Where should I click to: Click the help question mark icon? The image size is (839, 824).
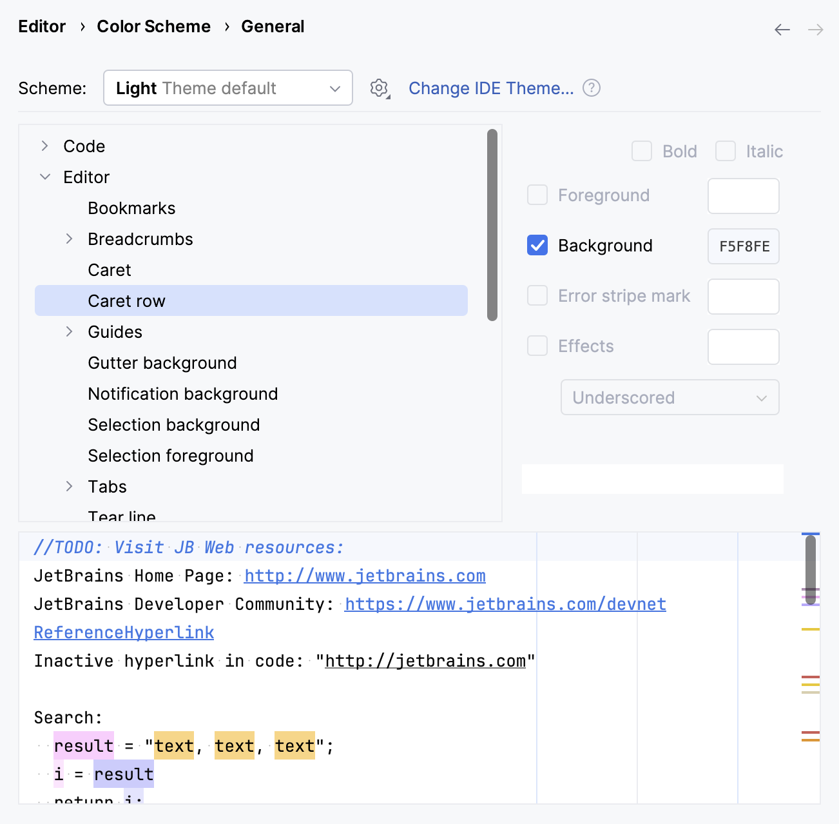pos(591,88)
